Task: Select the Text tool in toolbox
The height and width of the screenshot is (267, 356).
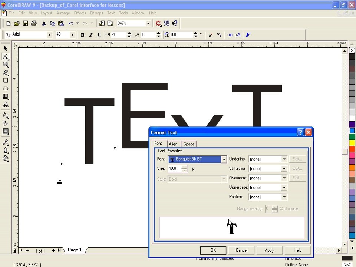Action: [6, 105]
